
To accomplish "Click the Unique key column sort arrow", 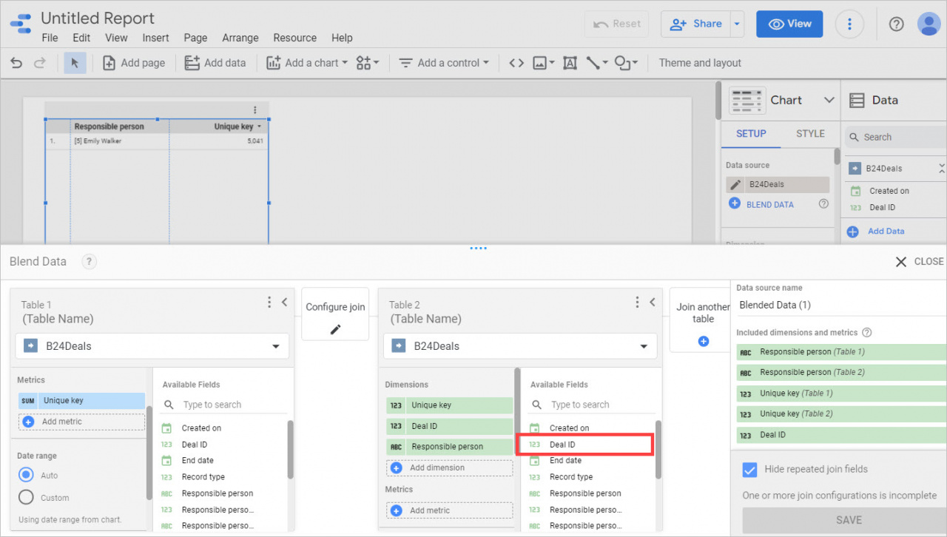I will [x=260, y=127].
